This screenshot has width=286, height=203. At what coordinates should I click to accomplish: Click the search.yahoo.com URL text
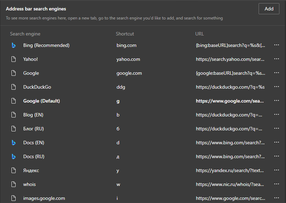pos(230,59)
